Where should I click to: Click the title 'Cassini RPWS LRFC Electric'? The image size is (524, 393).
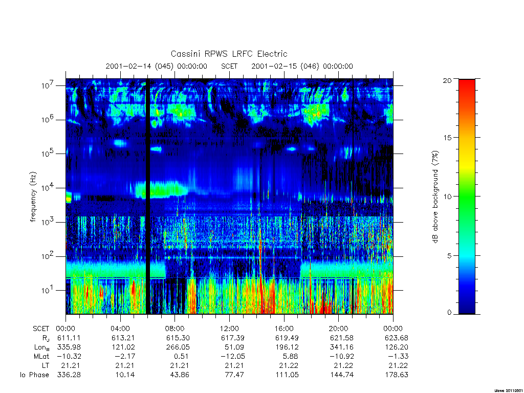coord(229,54)
